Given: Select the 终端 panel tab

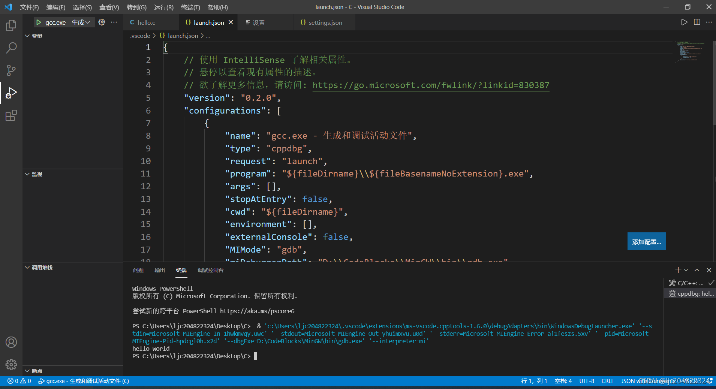Looking at the screenshot, I should (x=181, y=270).
